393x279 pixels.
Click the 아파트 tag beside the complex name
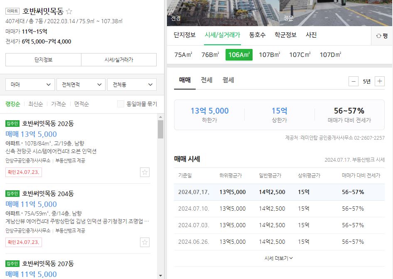pos(12,11)
